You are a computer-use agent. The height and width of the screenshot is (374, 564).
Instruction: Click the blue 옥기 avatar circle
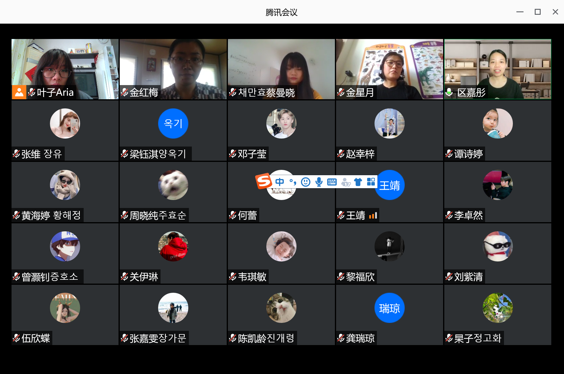173,123
